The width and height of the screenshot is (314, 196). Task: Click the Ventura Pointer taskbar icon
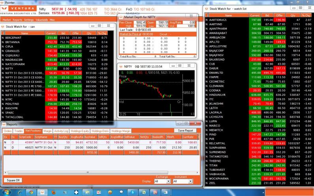[x=42, y=192]
